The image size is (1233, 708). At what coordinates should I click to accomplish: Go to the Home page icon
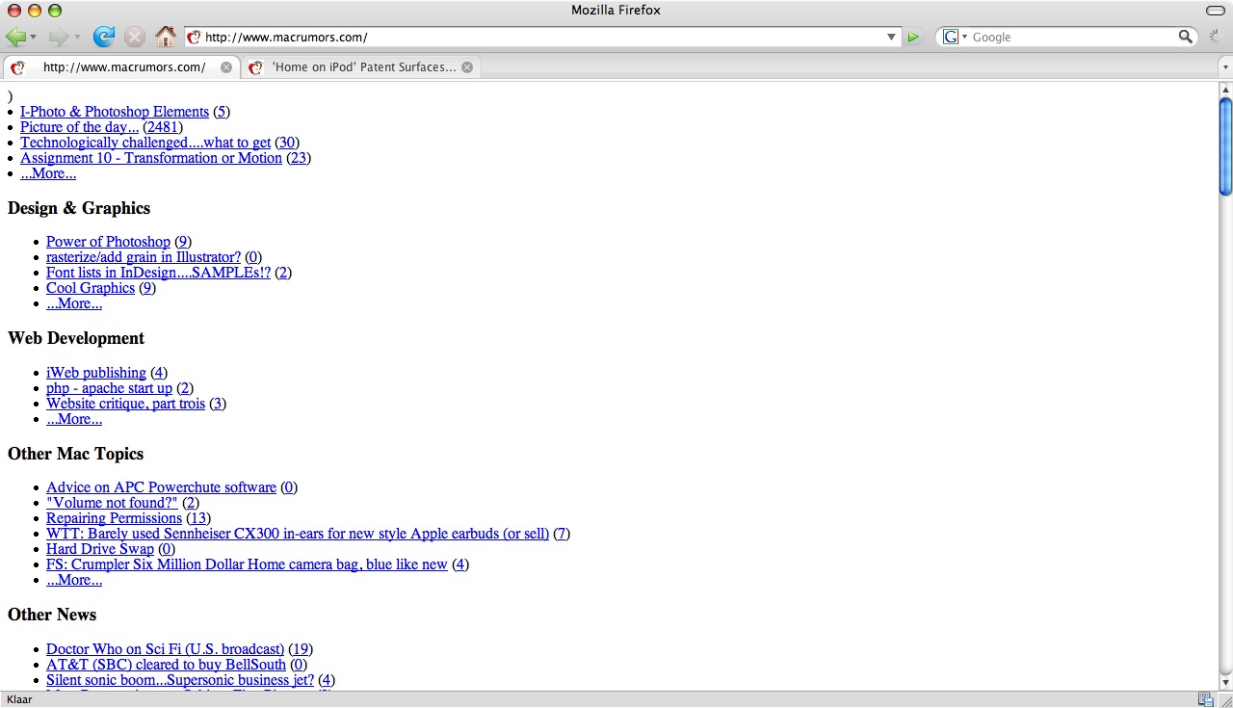(166, 37)
